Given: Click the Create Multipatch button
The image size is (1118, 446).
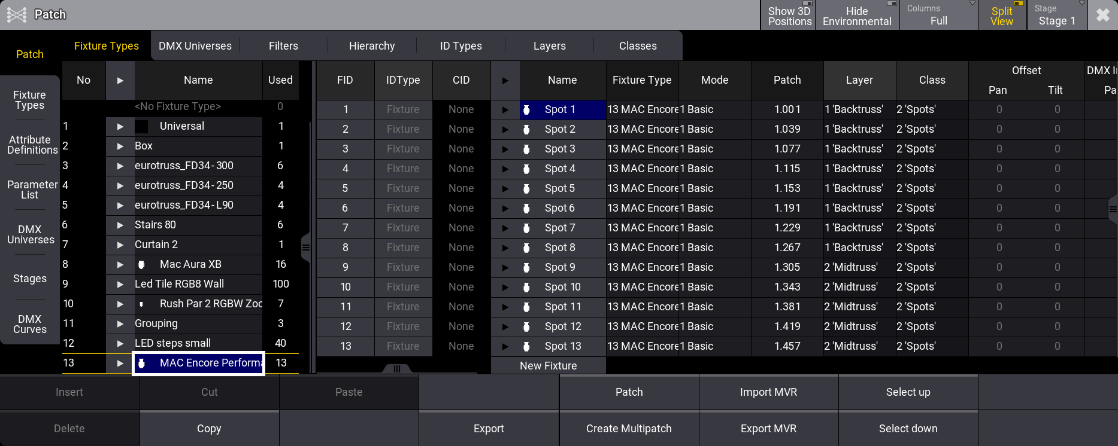Looking at the screenshot, I should [x=629, y=429].
